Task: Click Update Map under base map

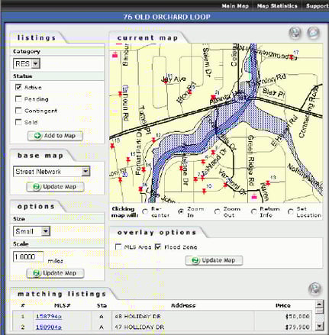Action: point(55,187)
